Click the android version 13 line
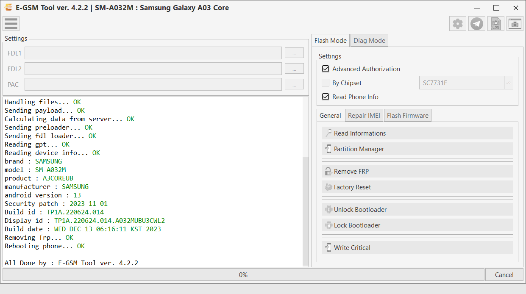 click(43, 195)
